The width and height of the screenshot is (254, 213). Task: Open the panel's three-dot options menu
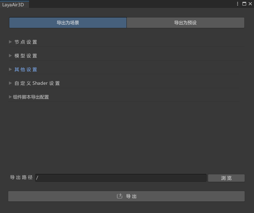tap(238, 4)
